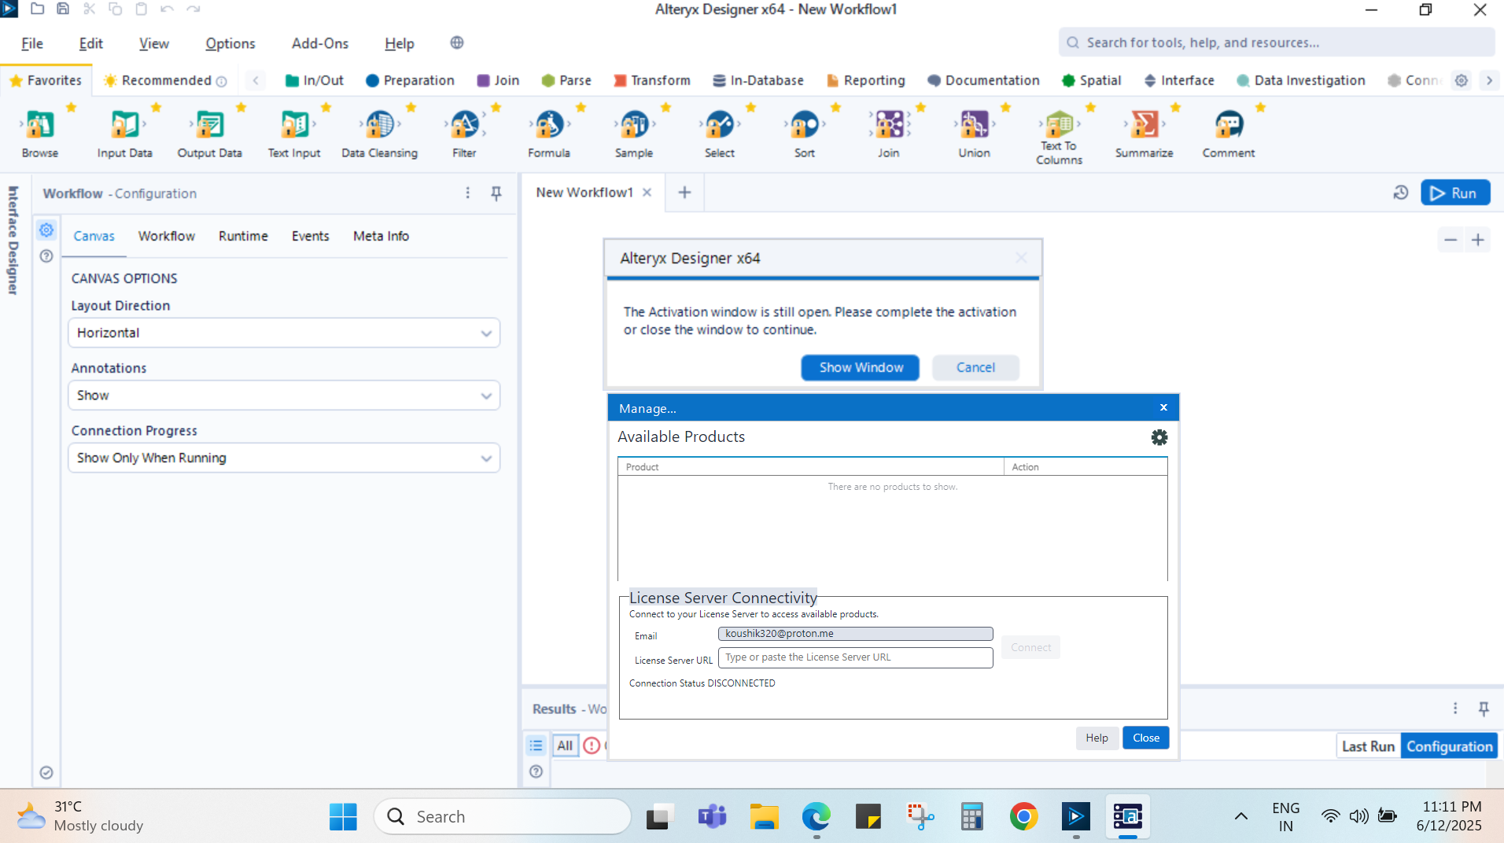Toggle favorite star on Sort tool

(x=835, y=107)
